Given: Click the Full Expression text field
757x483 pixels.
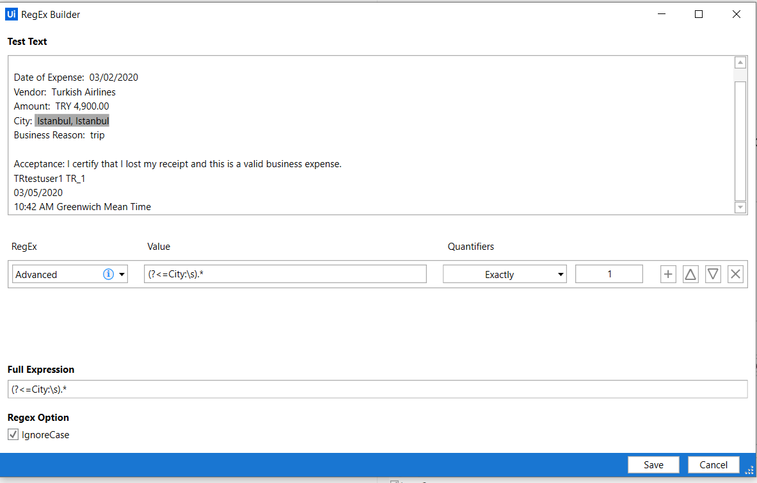Looking at the screenshot, I should point(378,389).
